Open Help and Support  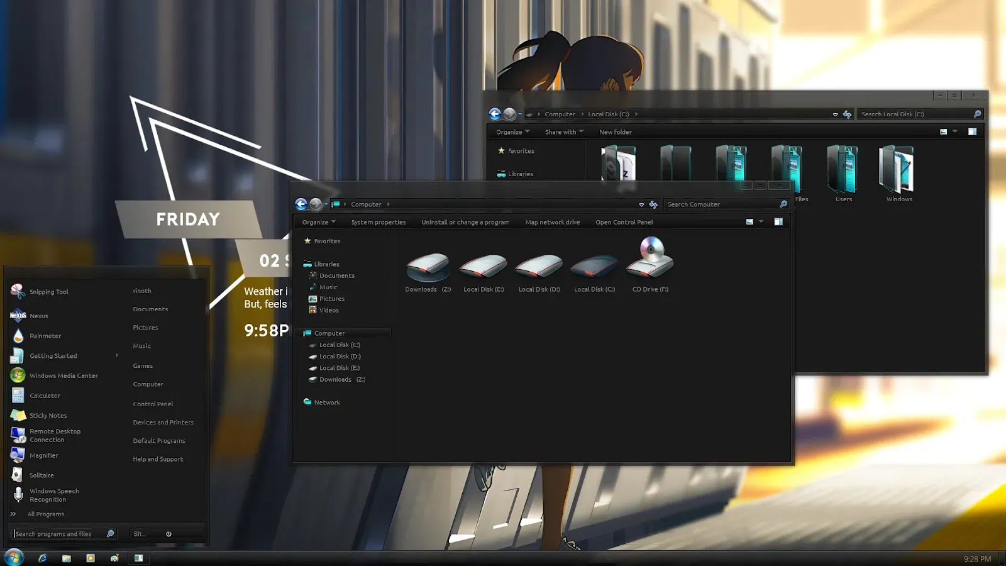[x=158, y=458]
